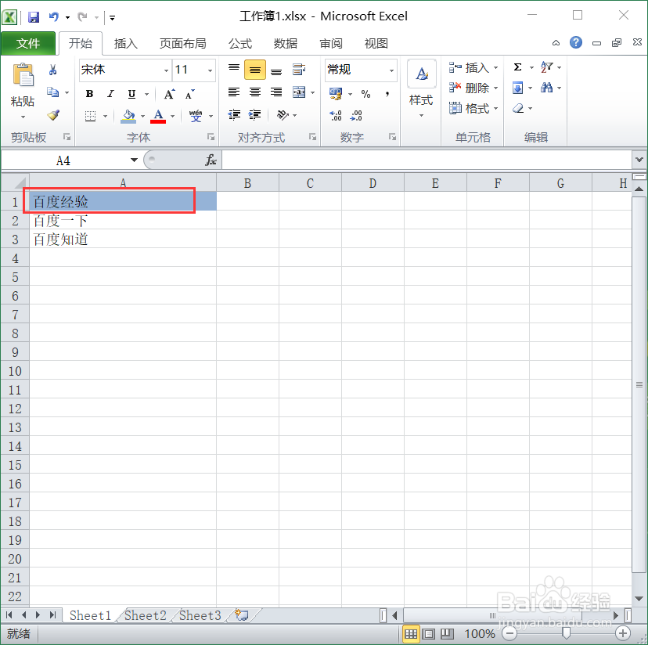
Task: Expand 粘贴 paste options arrow
Action: (23, 117)
